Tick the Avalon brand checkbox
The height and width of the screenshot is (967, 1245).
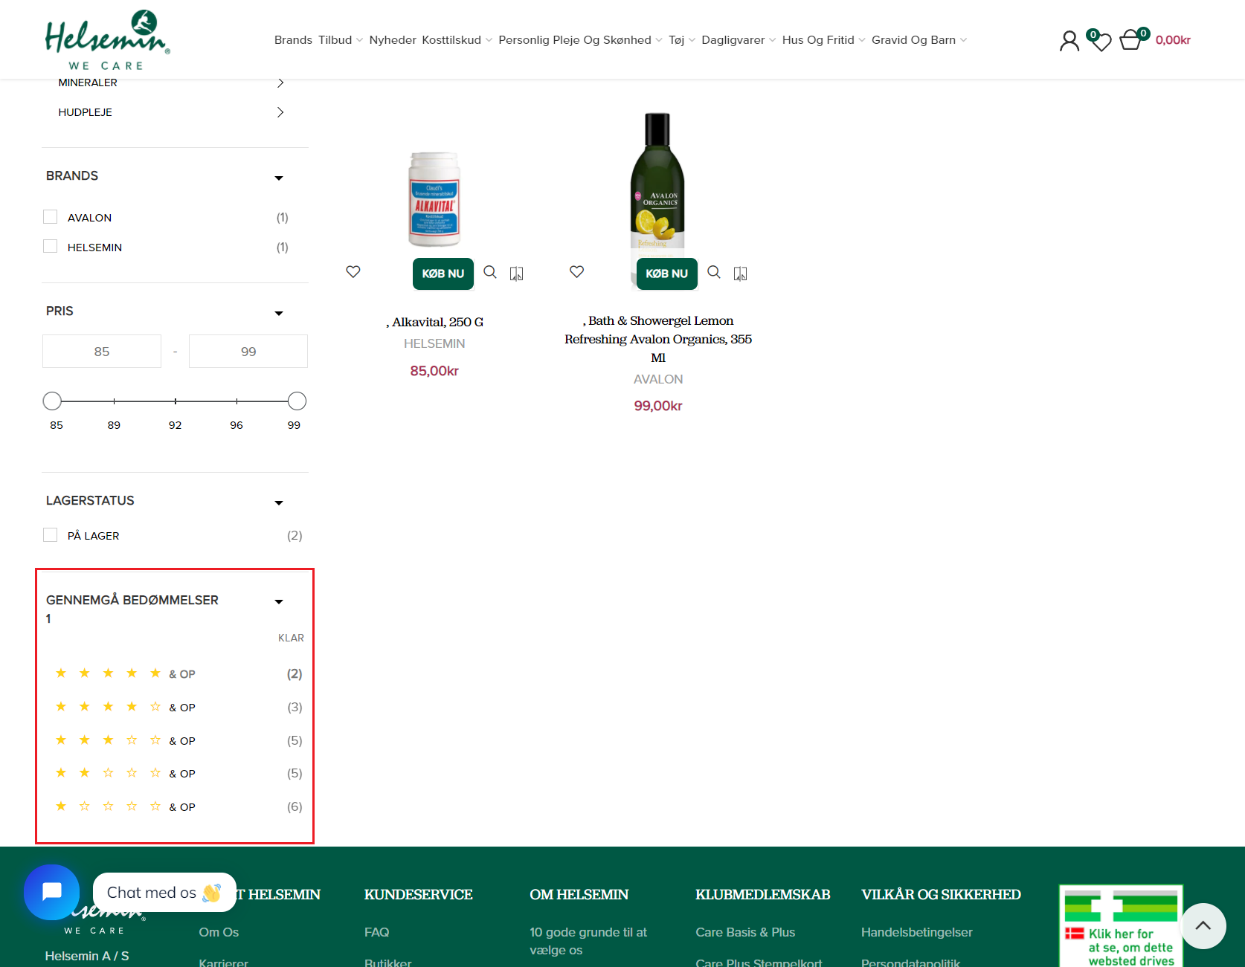pos(51,217)
